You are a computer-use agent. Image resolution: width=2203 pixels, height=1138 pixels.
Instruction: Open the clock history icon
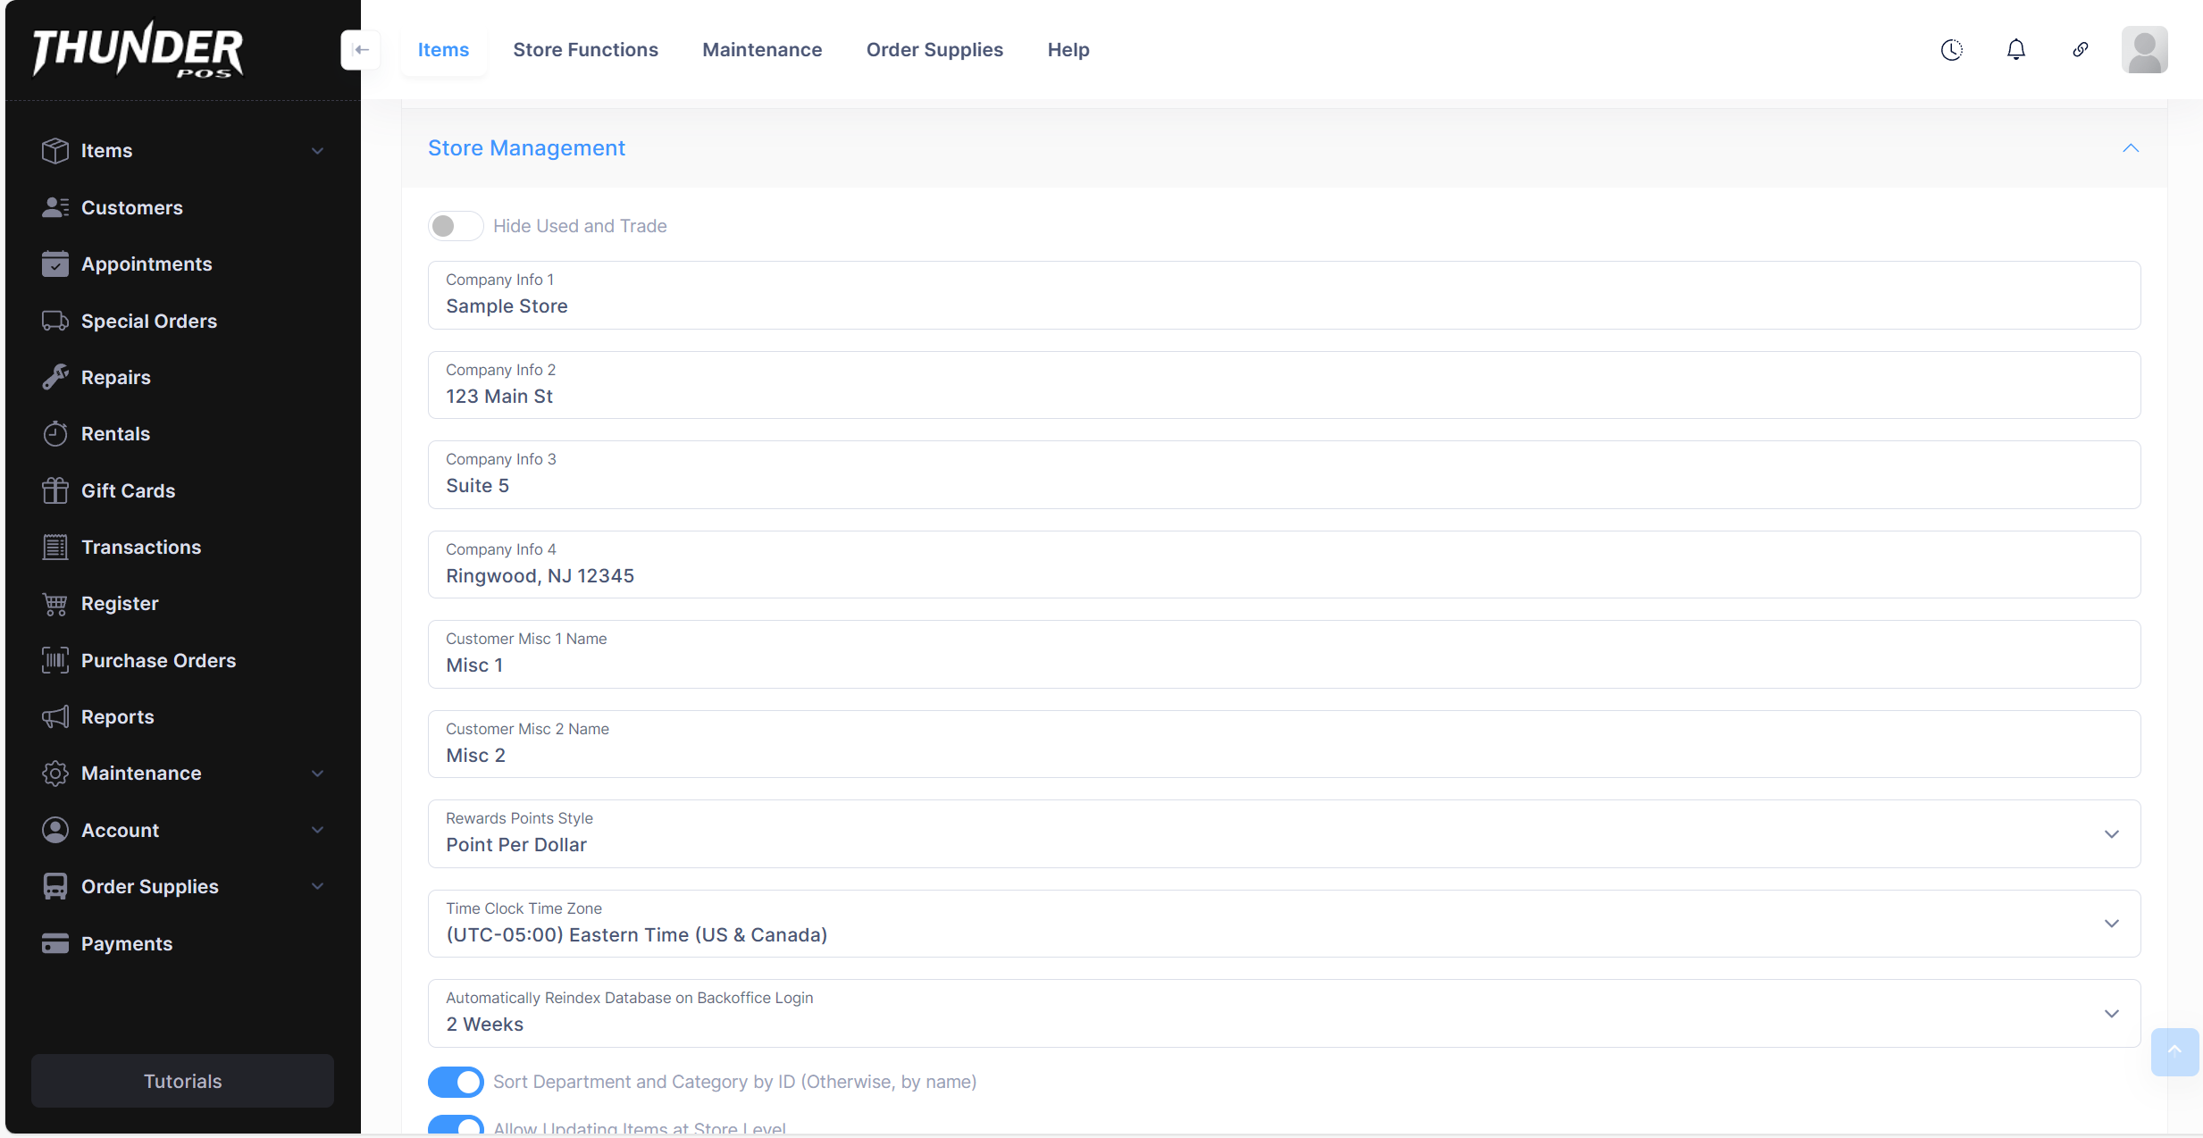pyautogui.click(x=1951, y=50)
